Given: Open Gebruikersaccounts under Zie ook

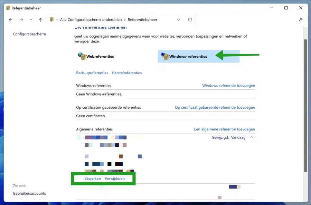Looking at the screenshot, I should [29, 193].
